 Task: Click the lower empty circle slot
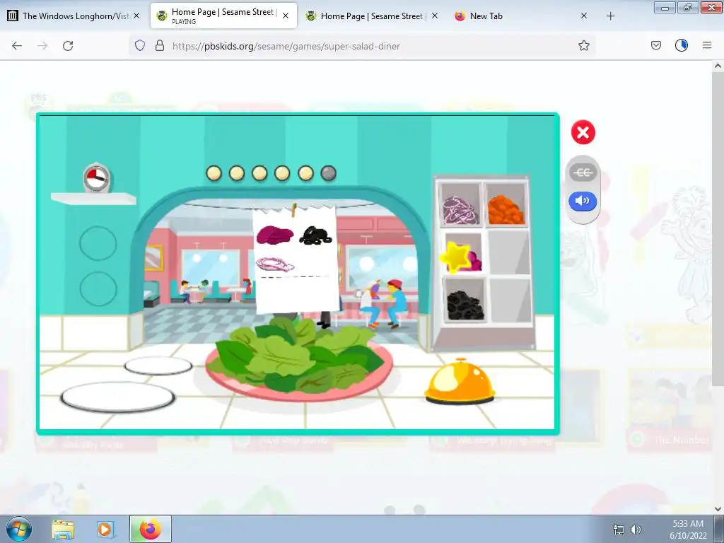(x=98, y=288)
